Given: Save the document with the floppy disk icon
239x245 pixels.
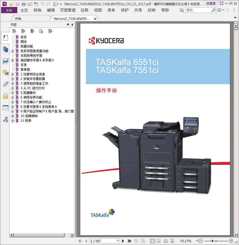Looking at the screenshot, I should click(x=17, y=4).
